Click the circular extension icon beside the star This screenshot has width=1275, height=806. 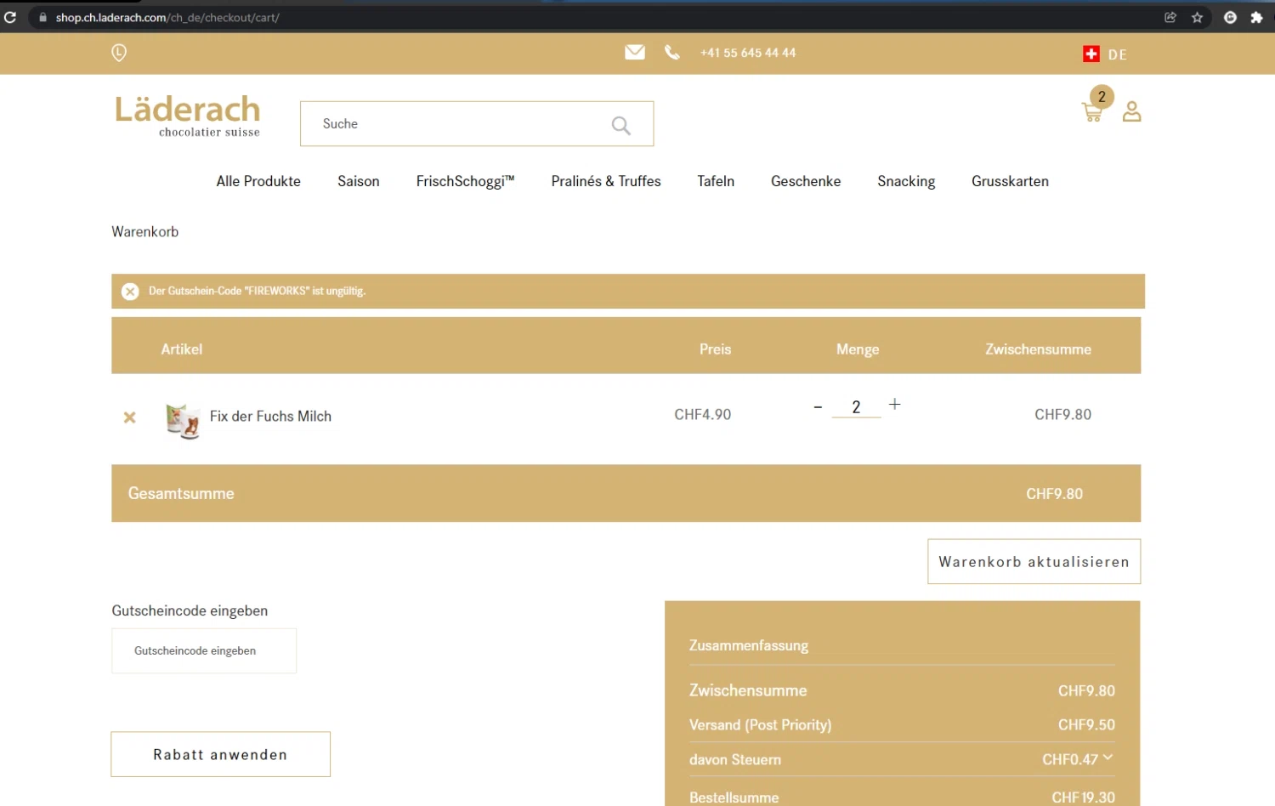[x=1230, y=17]
